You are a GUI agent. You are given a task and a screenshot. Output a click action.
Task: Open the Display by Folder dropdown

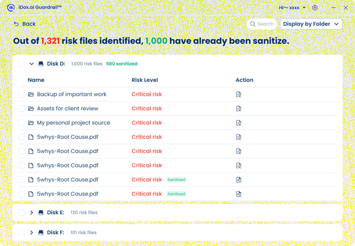tap(311, 24)
